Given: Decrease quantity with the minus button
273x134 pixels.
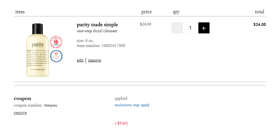Looking at the screenshot, I should tap(177, 28).
